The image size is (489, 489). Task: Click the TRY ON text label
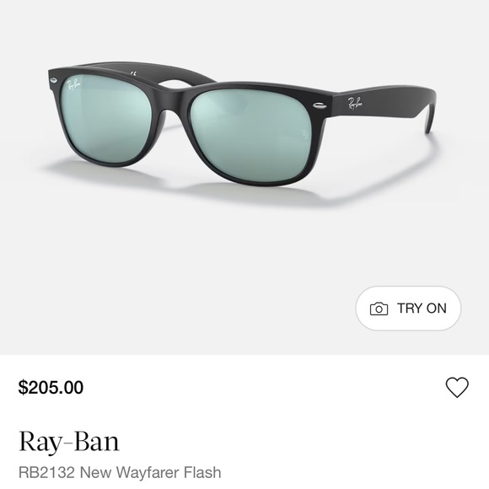click(x=422, y=308)
